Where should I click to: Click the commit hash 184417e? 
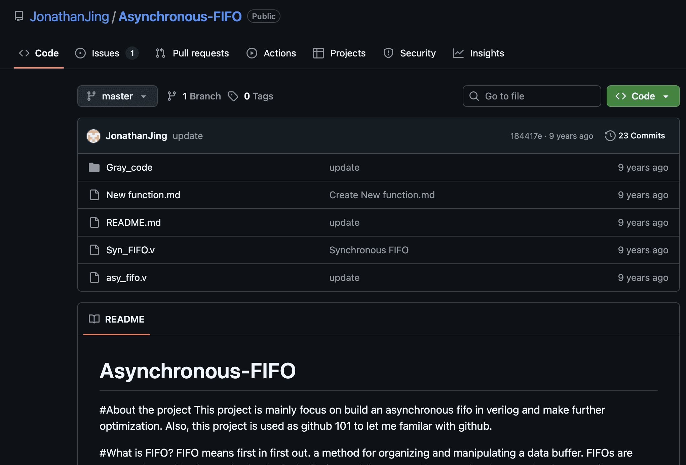coord(526,136)
